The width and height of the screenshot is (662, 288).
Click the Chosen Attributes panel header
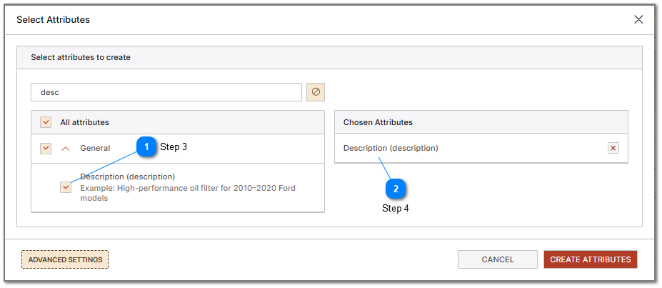click(x=378, y=122)
